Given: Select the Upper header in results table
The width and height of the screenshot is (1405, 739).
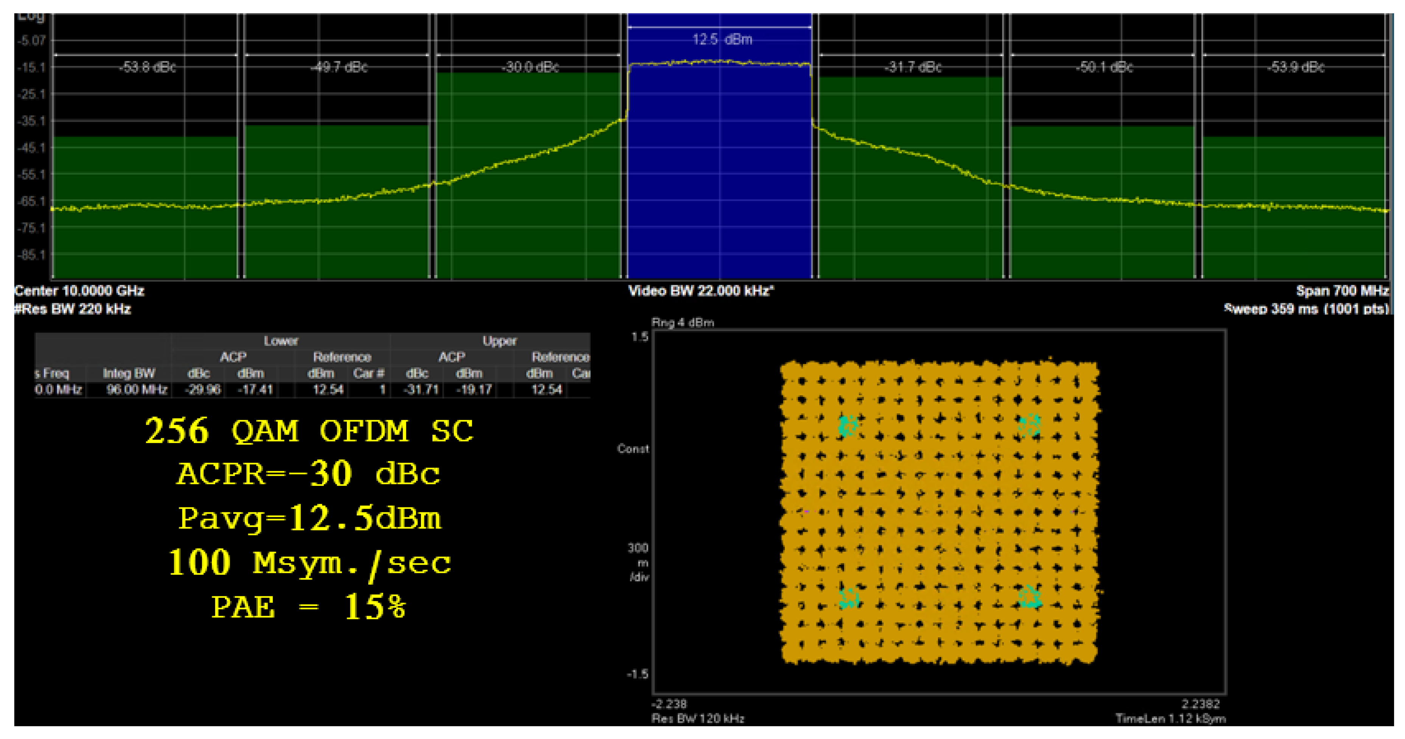Looking at the screenshot, I should [x=499, y=341].
